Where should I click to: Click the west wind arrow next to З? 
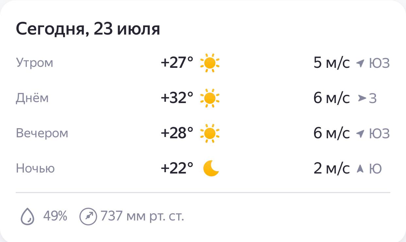pyautogui.click(x=362, y=98)
